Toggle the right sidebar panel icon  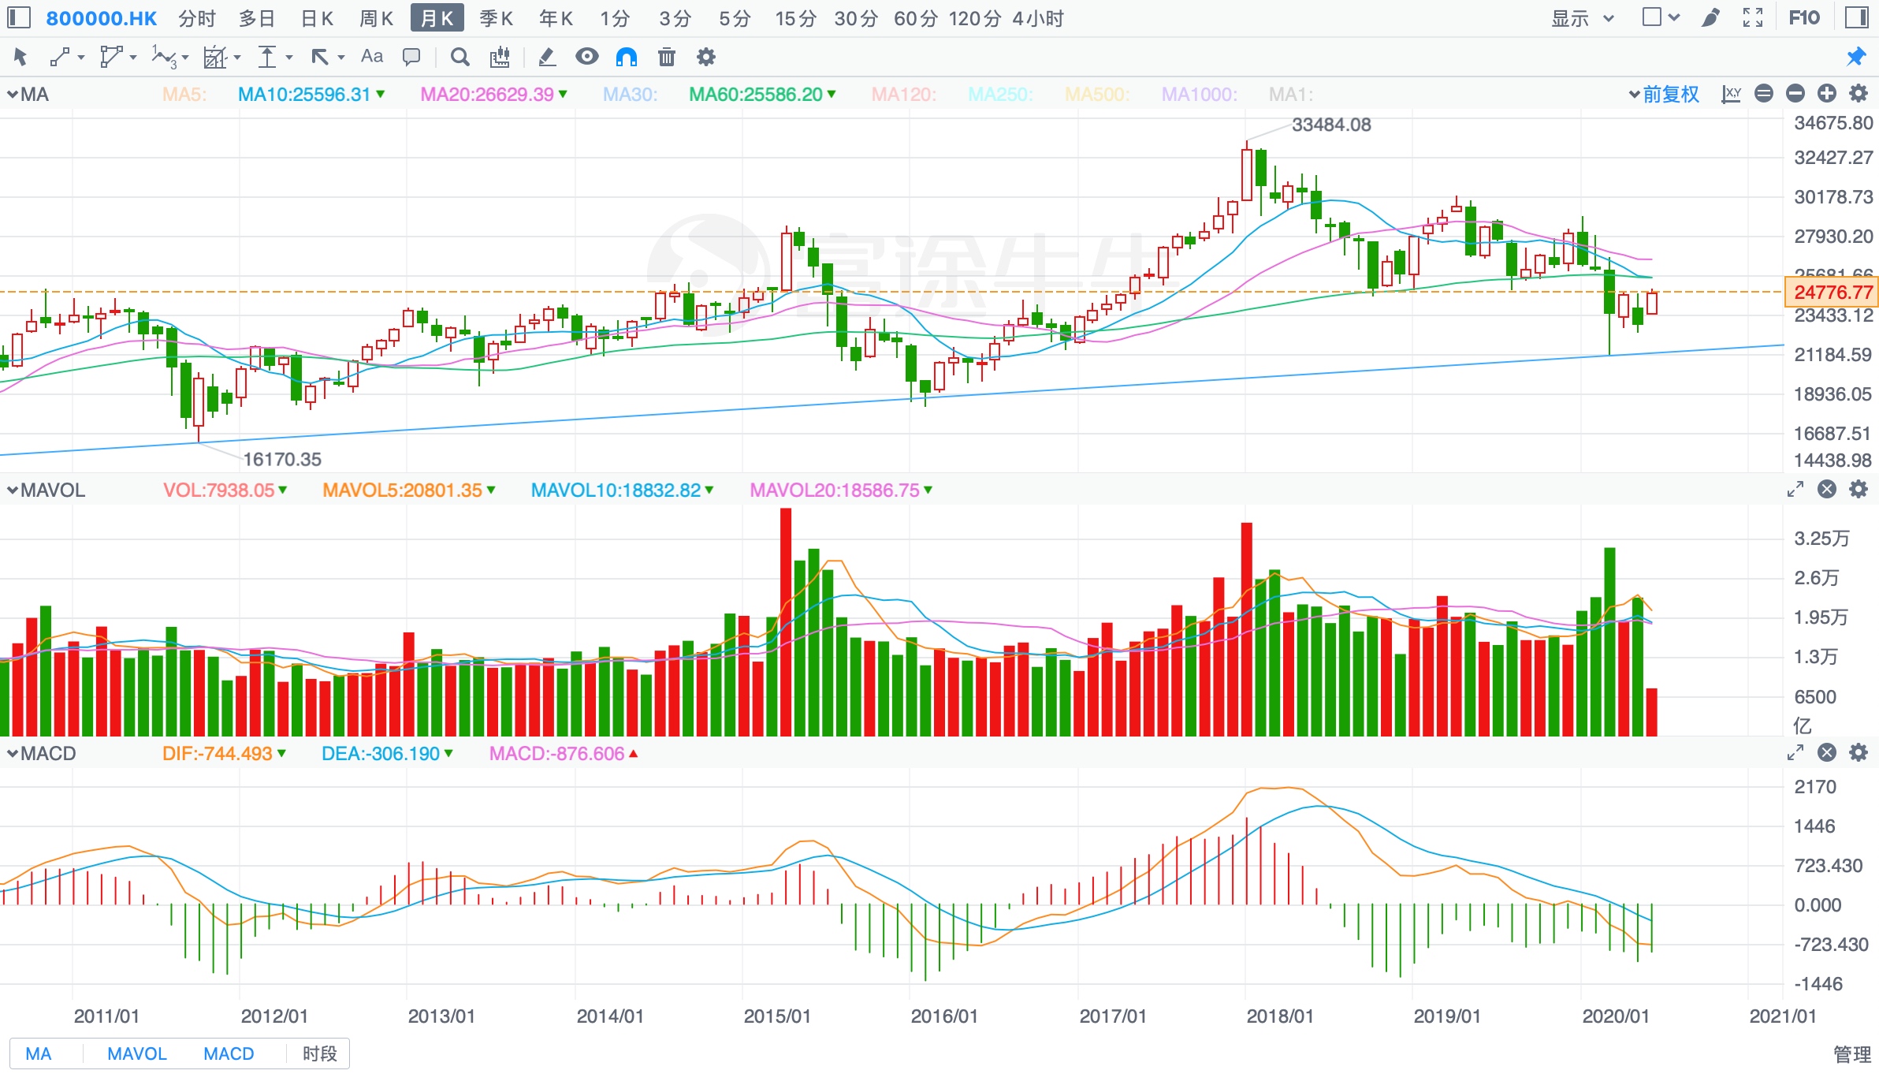click(1857, 17)
